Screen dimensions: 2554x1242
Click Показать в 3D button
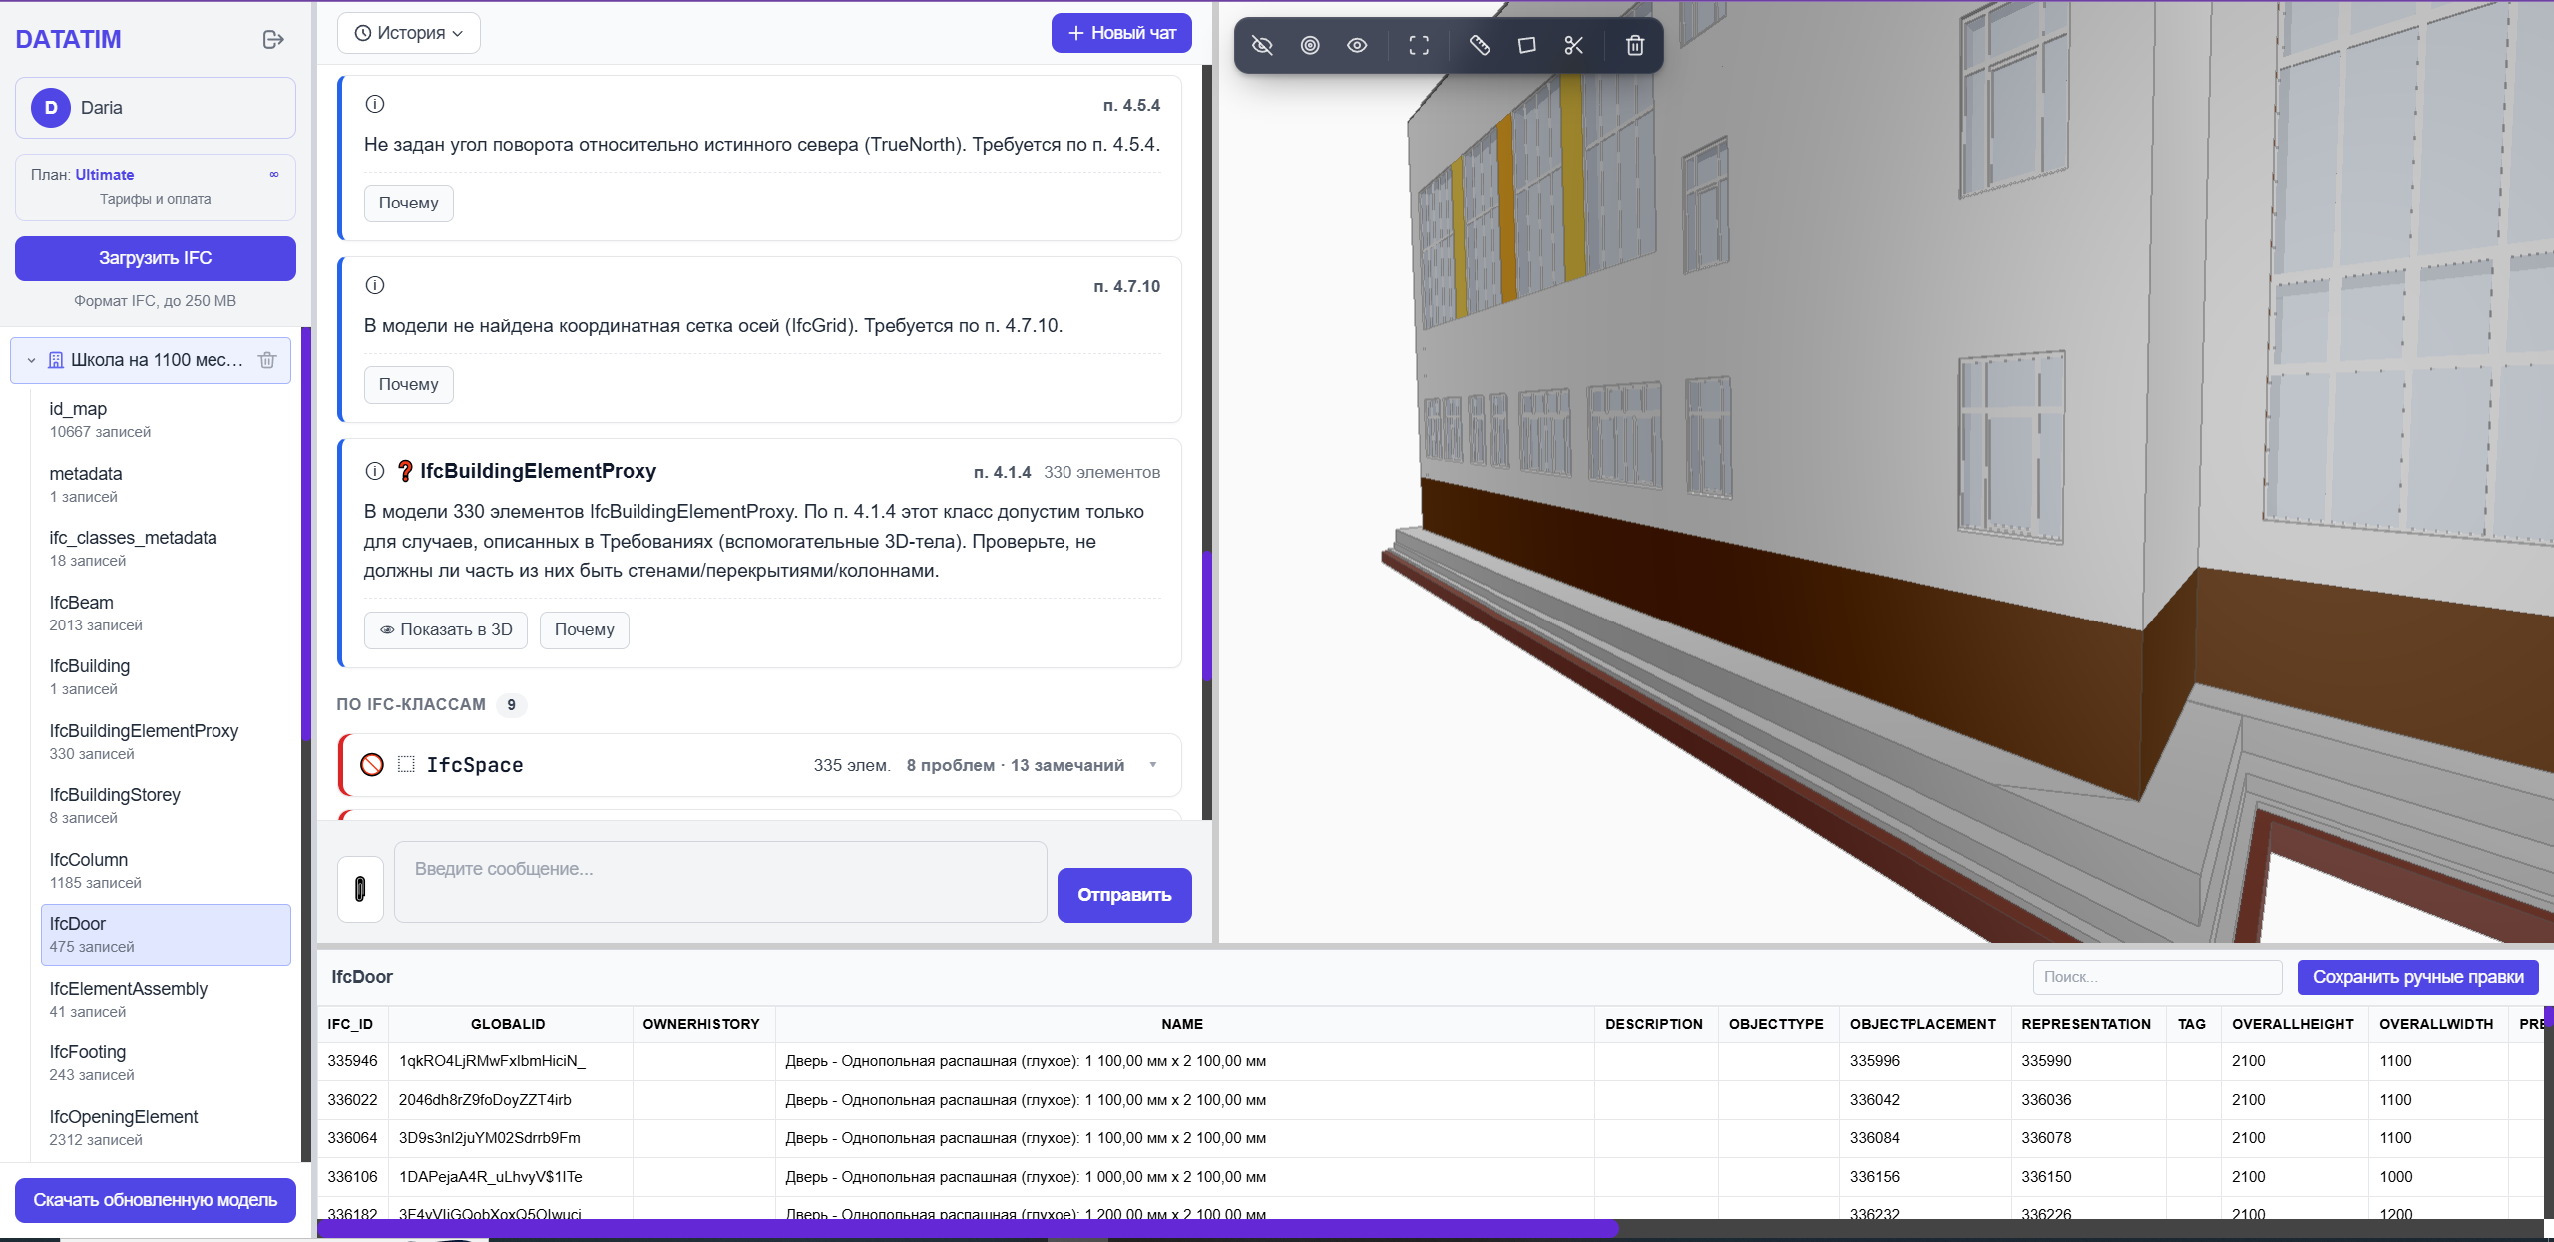click(446, 630)
